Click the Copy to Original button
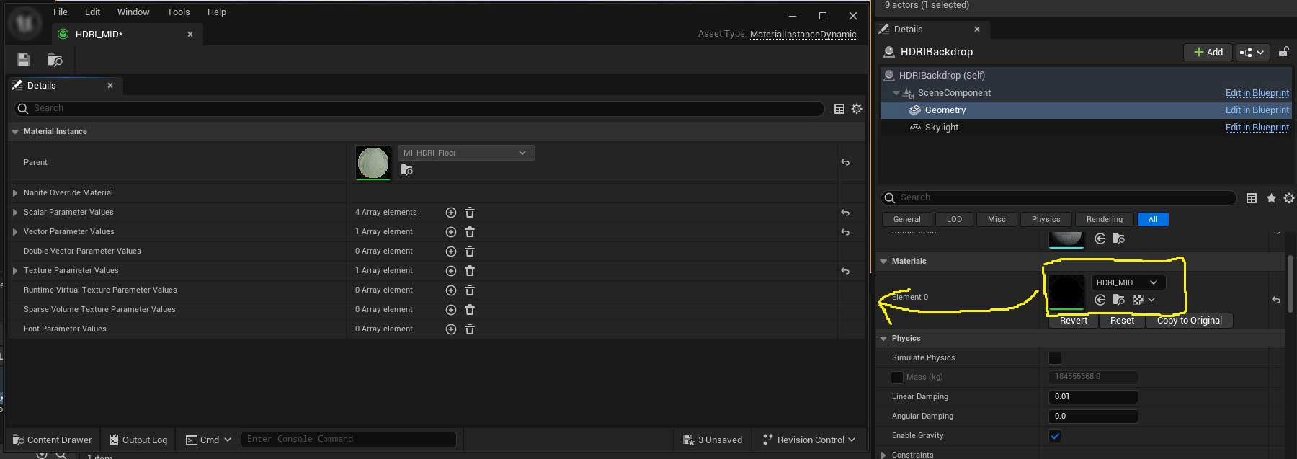 coord(1189,321)
